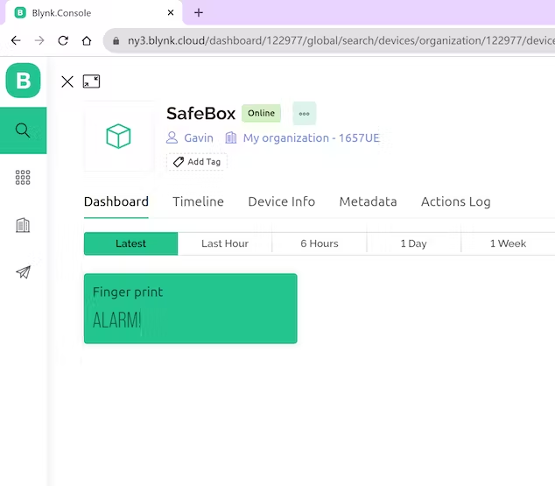Image resolution: width=555 pixels, height=486 pixels.
Task: Open My organization - 1657UE link
Action: pos(311,137)
